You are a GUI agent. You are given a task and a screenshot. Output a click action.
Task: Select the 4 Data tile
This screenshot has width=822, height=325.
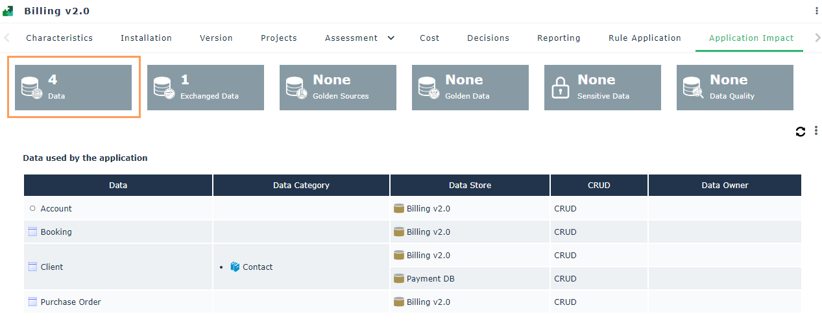(x=73, y=88)
